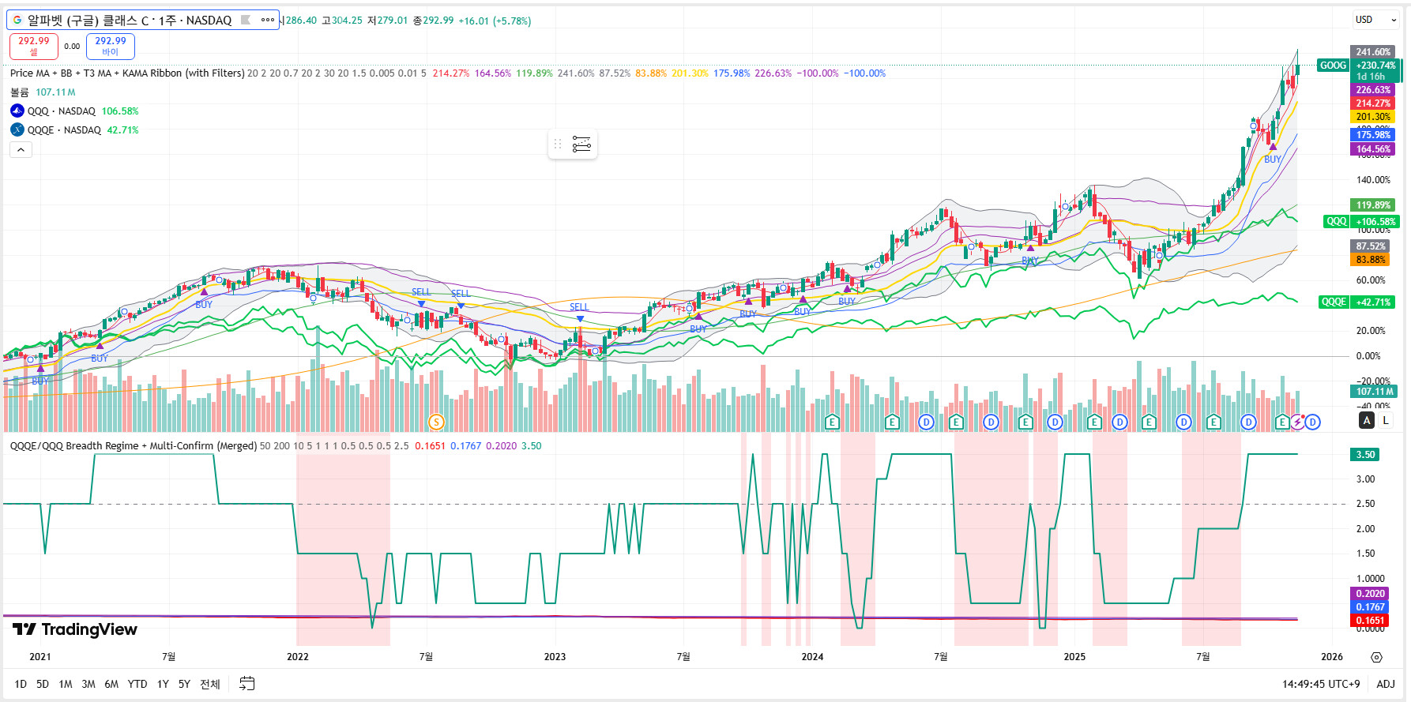The image size is (1411, 702).
Task: Select the QQQE/QQQ Breadth Regime indicator title
Action: pos(134,446)
